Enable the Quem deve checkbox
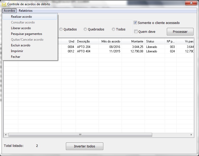This screenshot has height=156, width=199. [136, 32]
